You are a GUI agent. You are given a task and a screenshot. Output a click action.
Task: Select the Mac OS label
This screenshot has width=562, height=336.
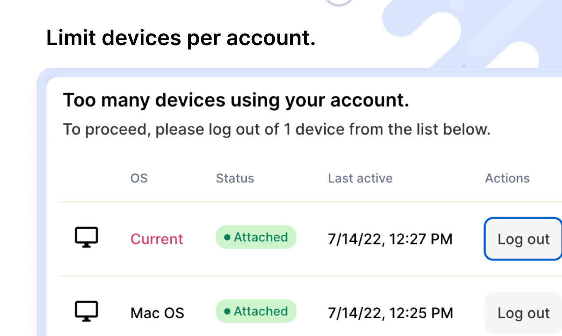(x=157, y=313)
